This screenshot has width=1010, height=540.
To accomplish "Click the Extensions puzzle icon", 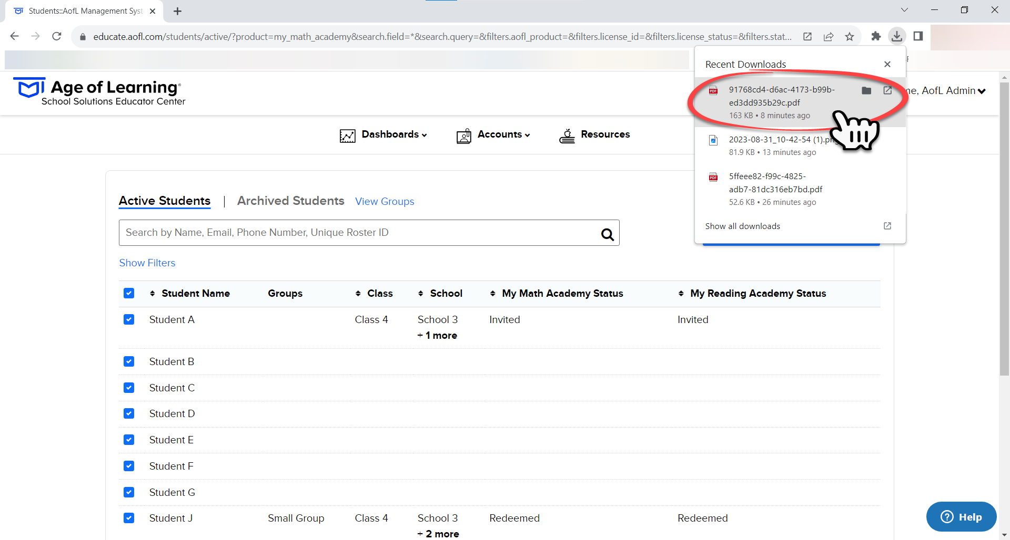I will [876, 36].
